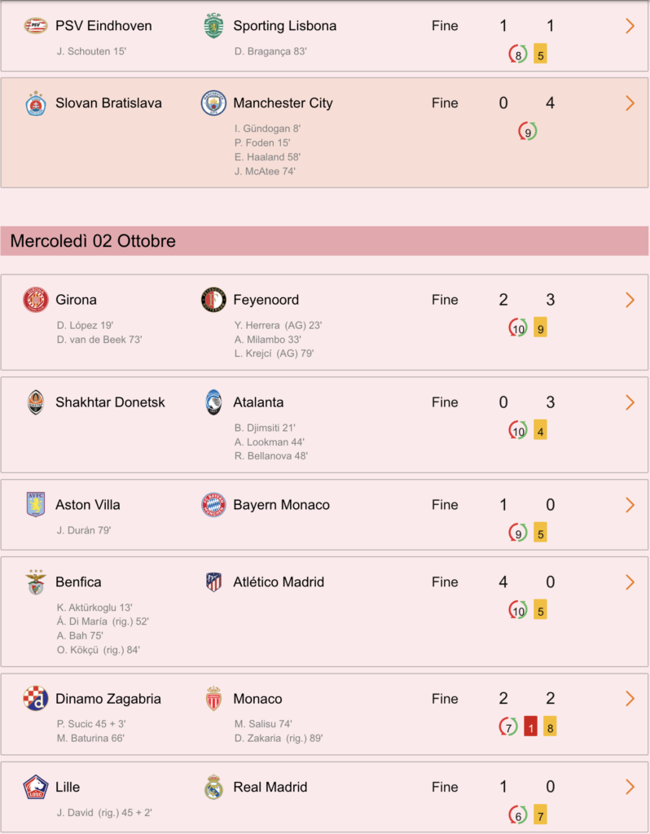Viewport: 650px width, 834px height.
Task: Click the Real Madrid crest
Action: [214, 788]
